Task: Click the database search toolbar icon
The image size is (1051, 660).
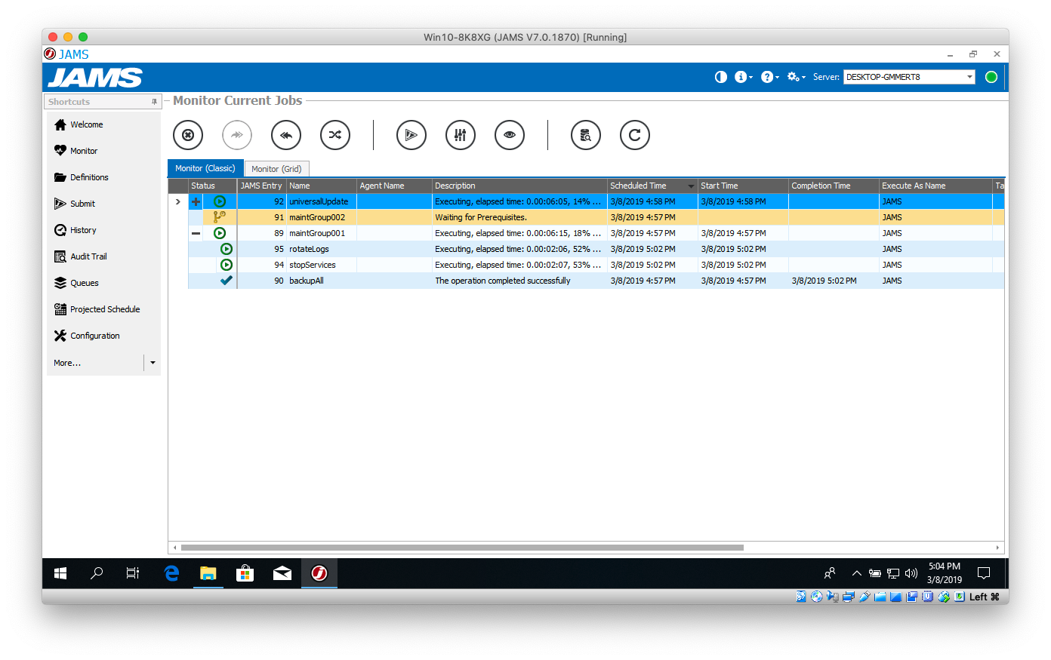Action: (x=585, y=135)
